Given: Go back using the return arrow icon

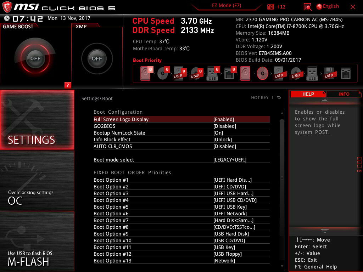Looking at the screenshot, I should 279,98.
